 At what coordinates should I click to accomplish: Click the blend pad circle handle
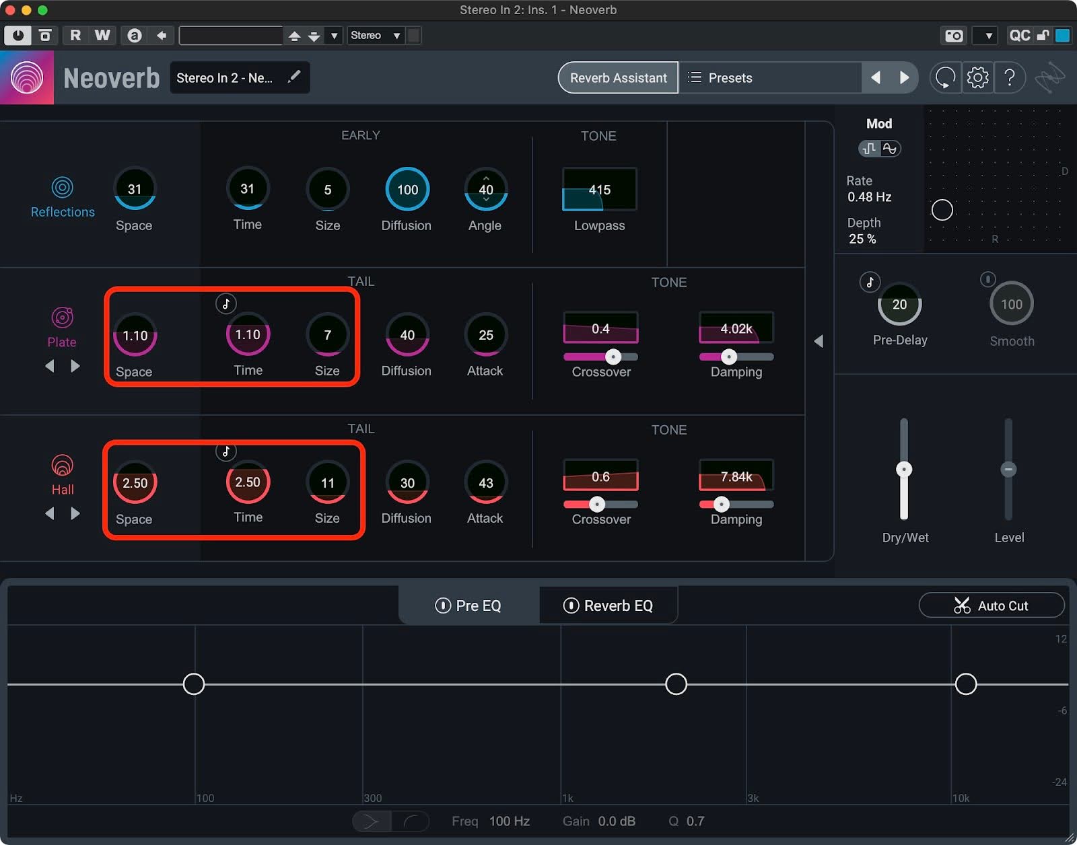click(942, 210)
